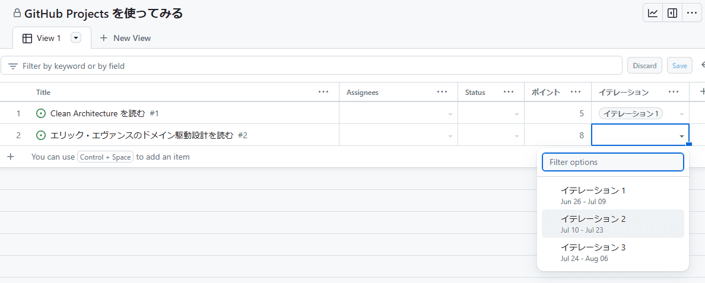
Task: Open Title column options menu
Action: click(323, 92)
